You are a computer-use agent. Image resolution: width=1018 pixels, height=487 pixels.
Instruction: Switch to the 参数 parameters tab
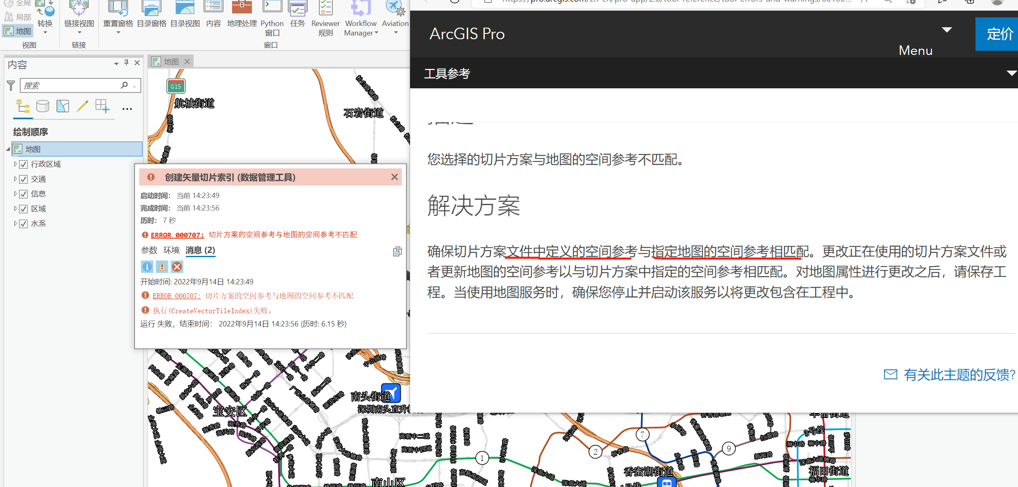coord(149,250)
